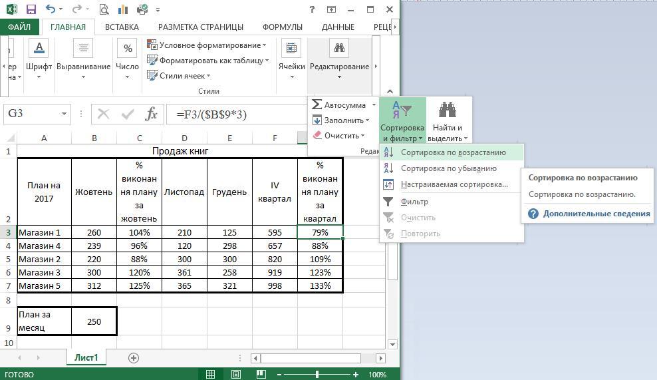Open the ФАЙЛ tab

click(19, 27)
